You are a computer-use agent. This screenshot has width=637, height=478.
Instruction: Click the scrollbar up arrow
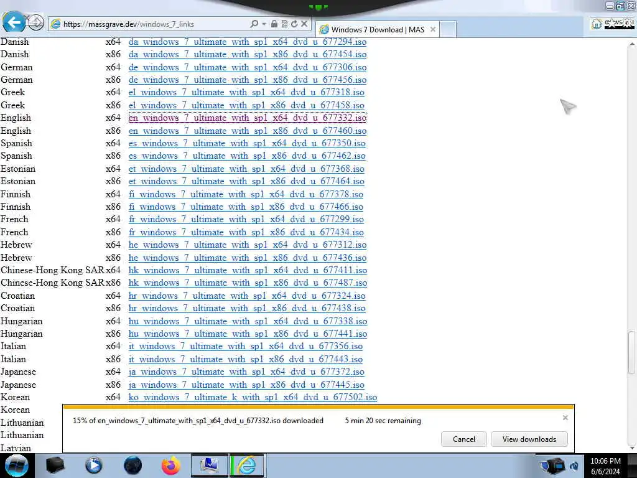632,43
